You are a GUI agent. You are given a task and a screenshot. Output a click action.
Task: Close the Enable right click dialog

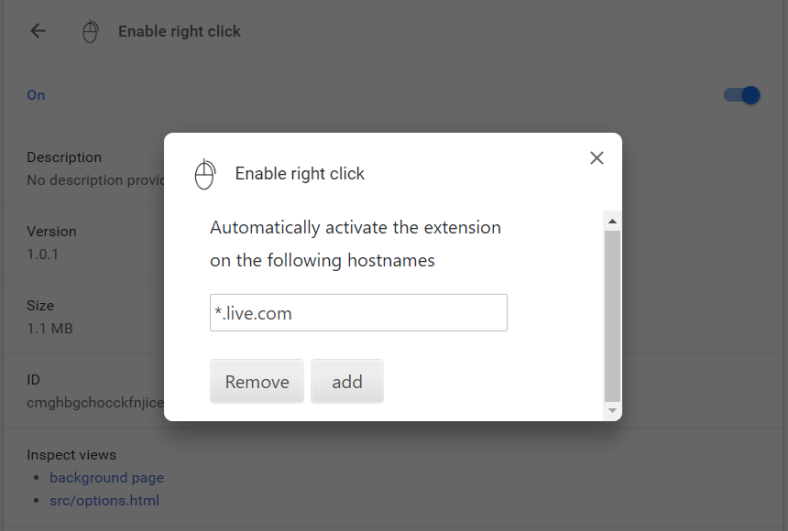pos(596,157)
